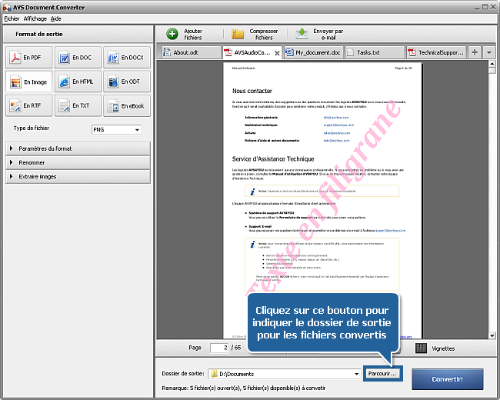Viewport: 500px width, 400px height.
Task: Click the Compresser fichiers folder icon
Action: (238, 34)
